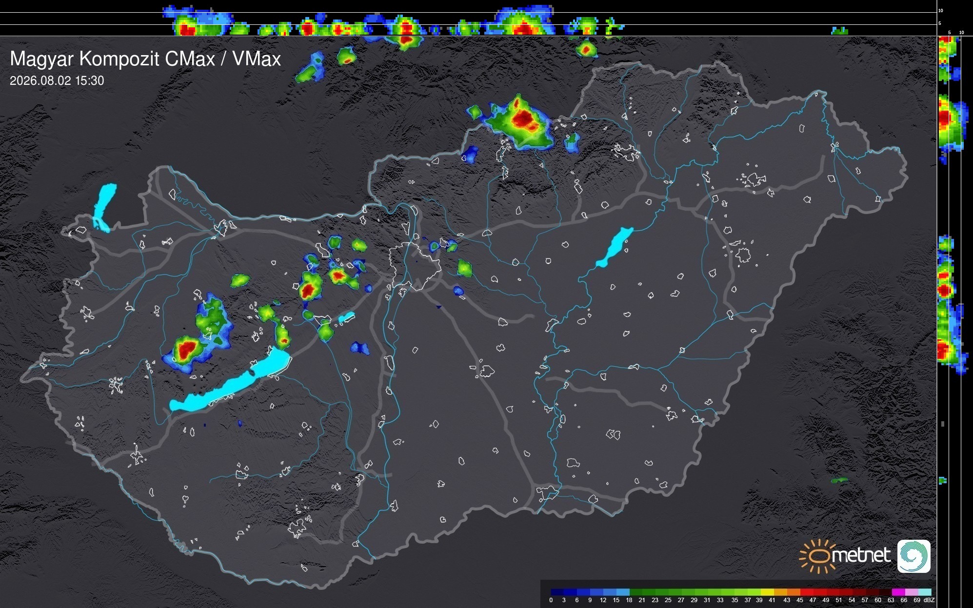Screen dimensions: 973x608
Task: Click the large red storm cell on northern border
Action: pos(523,119)
